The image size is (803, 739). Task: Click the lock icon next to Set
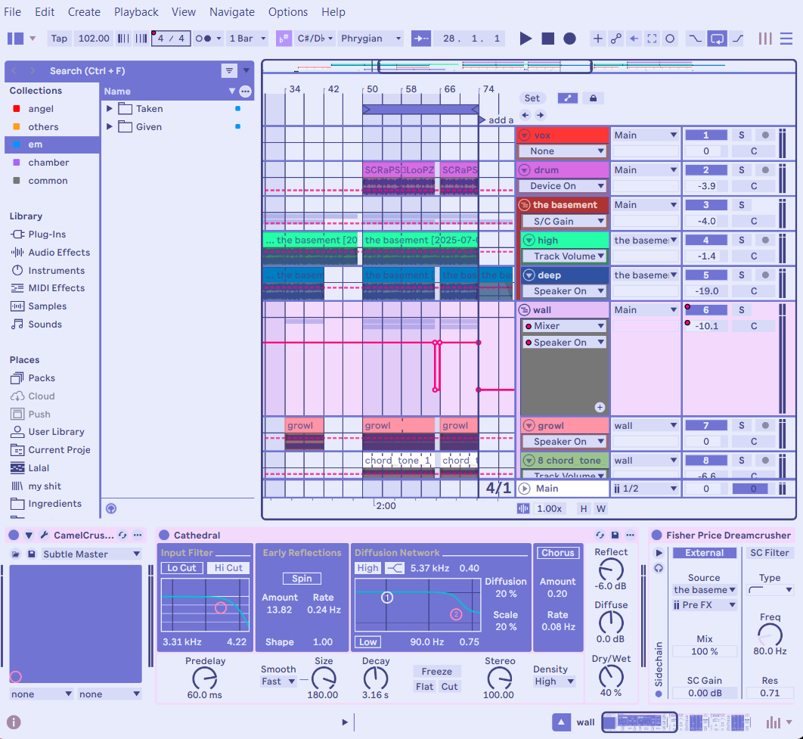pos(593,98)
